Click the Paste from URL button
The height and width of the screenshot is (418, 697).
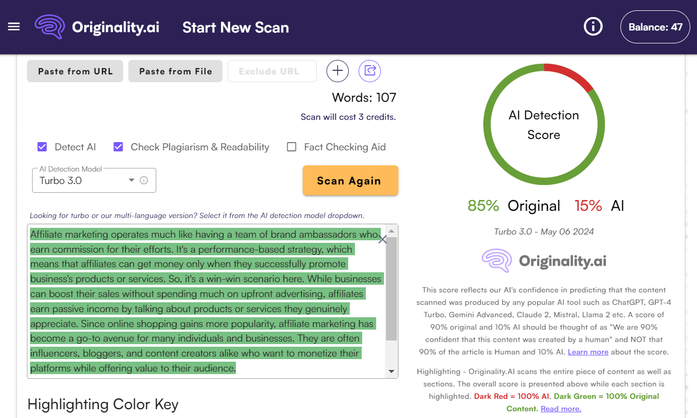[75, 71]
